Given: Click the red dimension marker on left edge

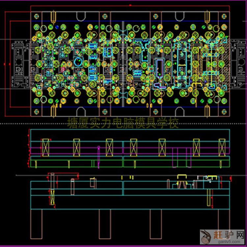Looking at the screenshot, I should 4,63.
